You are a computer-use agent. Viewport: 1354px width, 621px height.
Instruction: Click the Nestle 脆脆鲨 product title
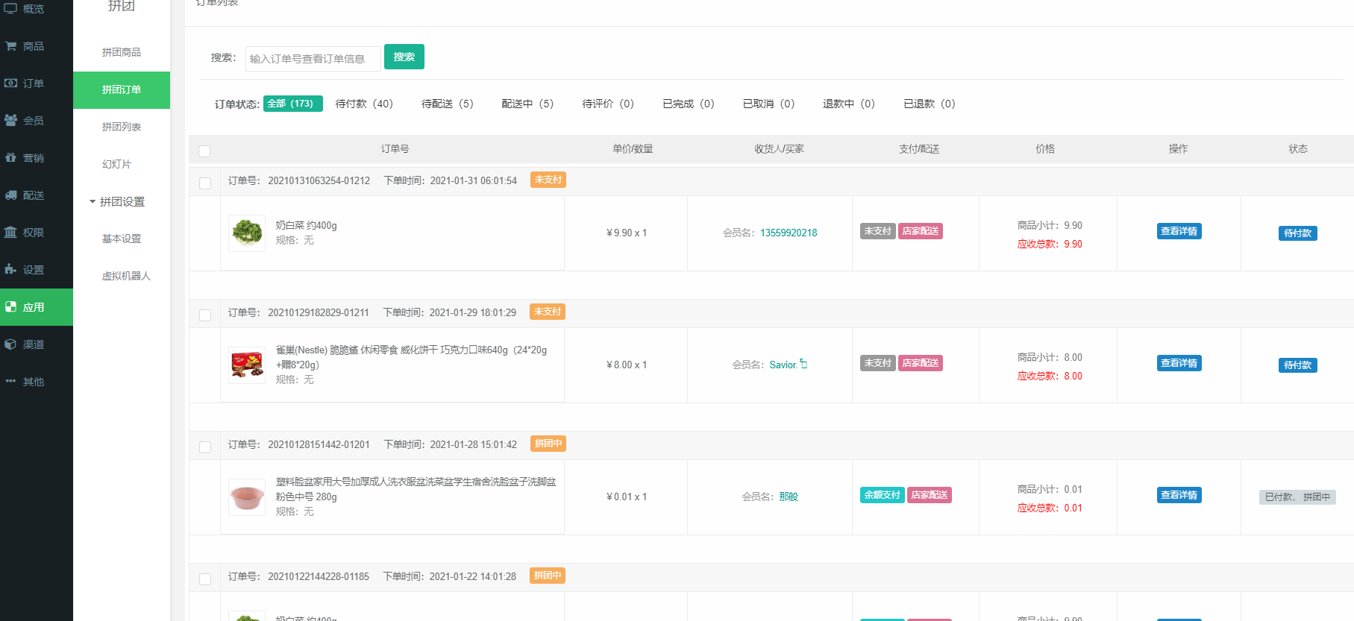click(x=411, y=357)
